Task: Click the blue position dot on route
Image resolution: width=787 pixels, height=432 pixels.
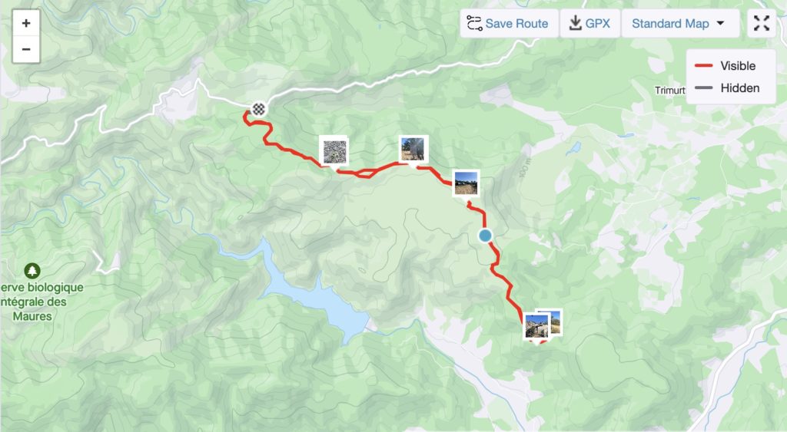Action: point(485,236)
